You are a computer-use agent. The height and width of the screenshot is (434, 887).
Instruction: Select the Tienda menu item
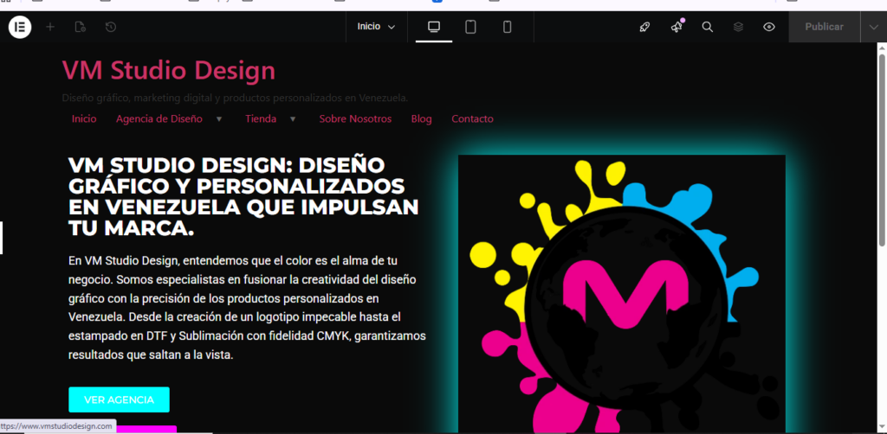click(261, 119)
